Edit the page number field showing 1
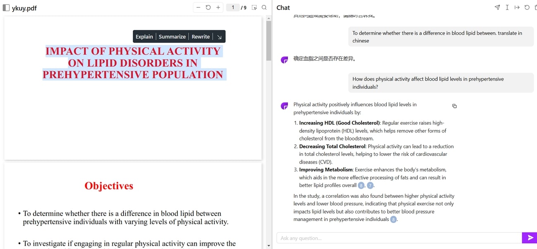Screen dimensions: 537x249 tap(233, 7)
